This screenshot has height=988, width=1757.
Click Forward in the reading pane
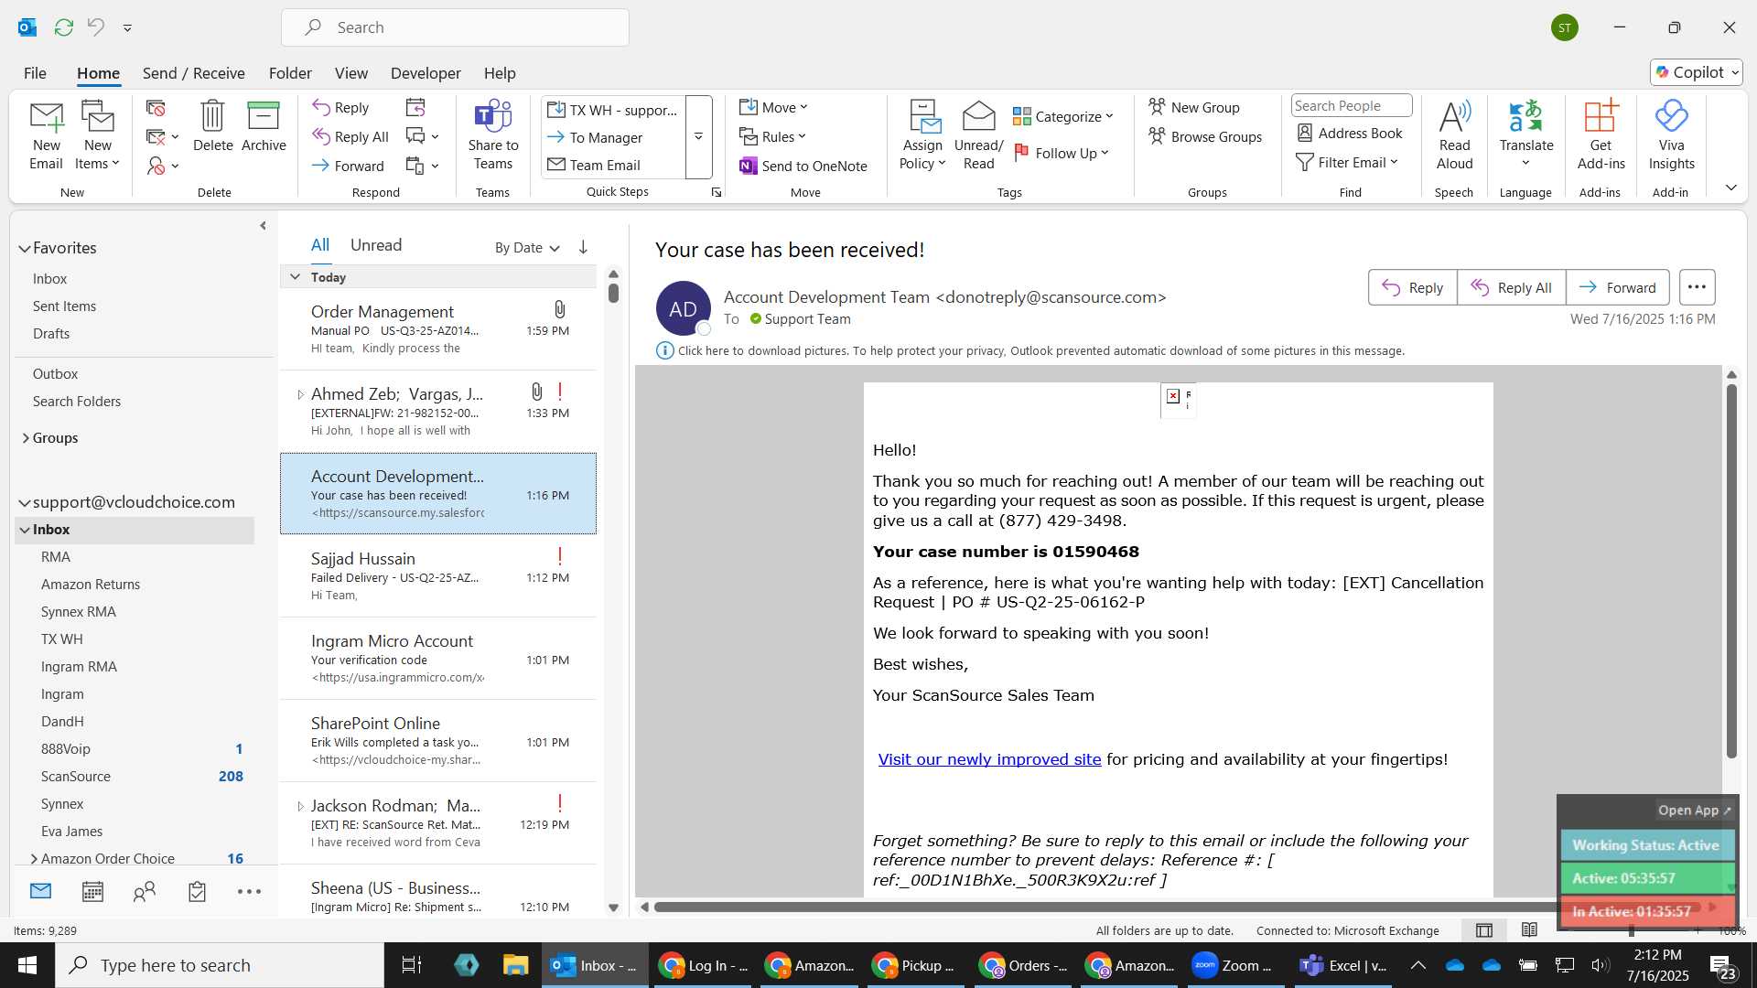tap(1617, 287)
